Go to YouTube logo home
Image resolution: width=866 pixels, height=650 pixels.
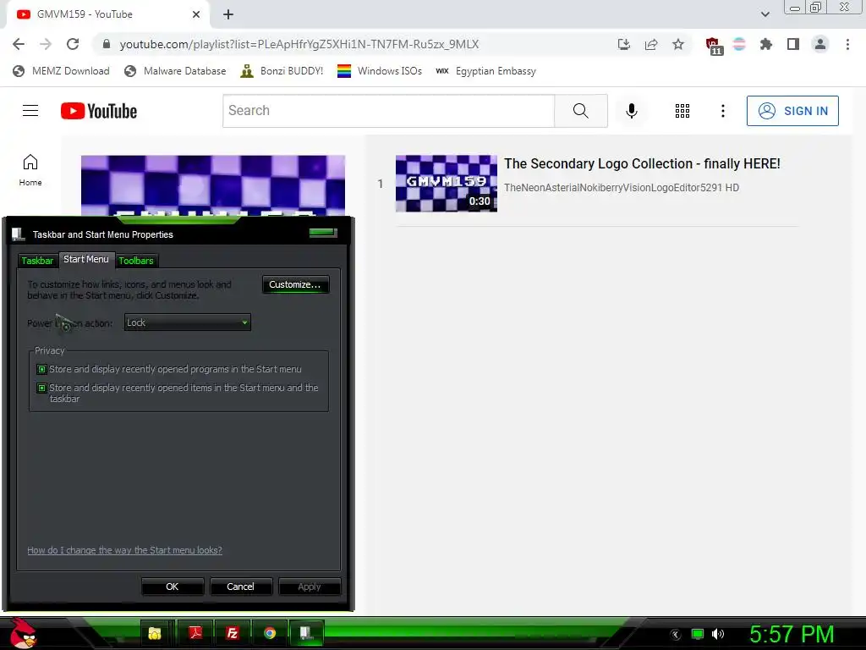pyautogui.click(x=99, y=111)
